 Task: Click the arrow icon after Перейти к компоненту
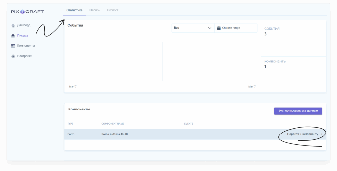[x=321, y=134]
